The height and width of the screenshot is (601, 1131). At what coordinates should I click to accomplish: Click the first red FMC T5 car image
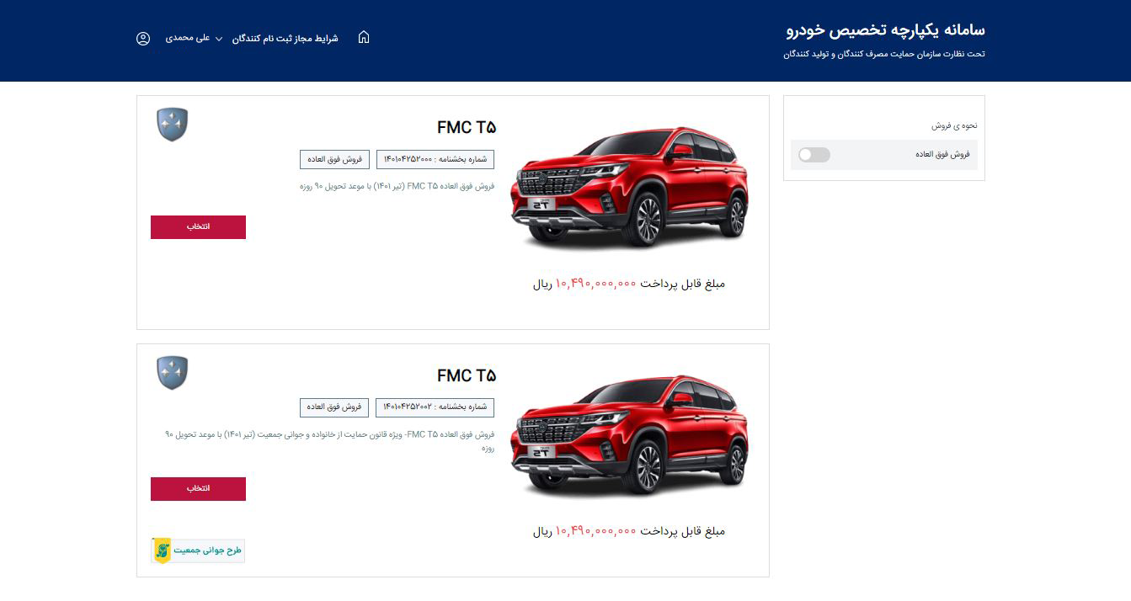coord(629,189)
